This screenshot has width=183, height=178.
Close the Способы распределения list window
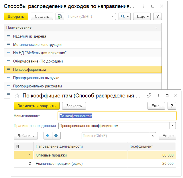click(162, 6)
